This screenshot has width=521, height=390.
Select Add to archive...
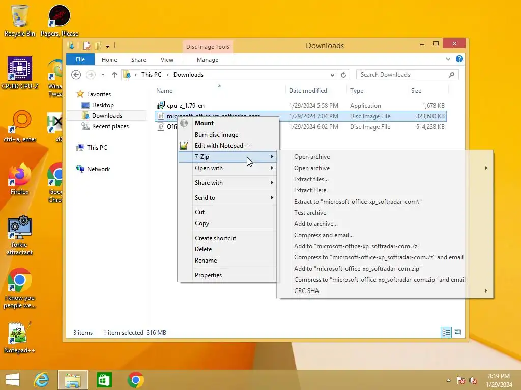coord(385,224)
